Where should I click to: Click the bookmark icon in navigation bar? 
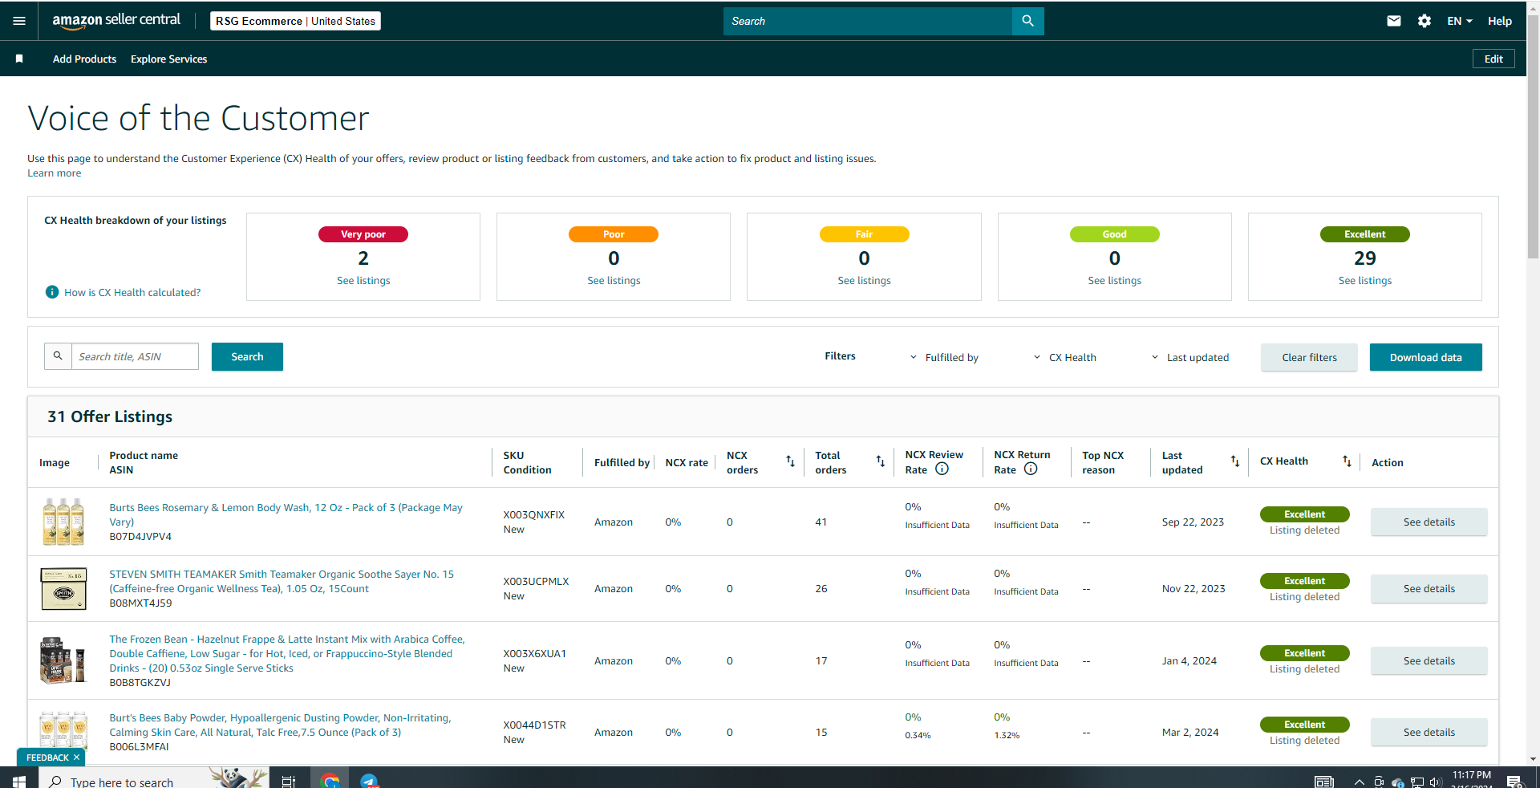[x=19, y=59]
